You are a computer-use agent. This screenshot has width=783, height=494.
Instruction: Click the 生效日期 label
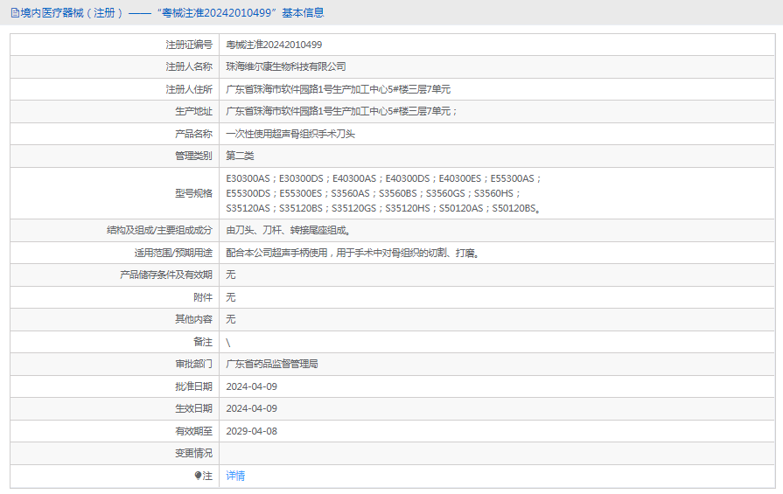(193, 408)
